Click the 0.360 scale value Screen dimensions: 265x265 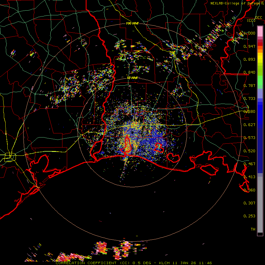click(249, 190)
